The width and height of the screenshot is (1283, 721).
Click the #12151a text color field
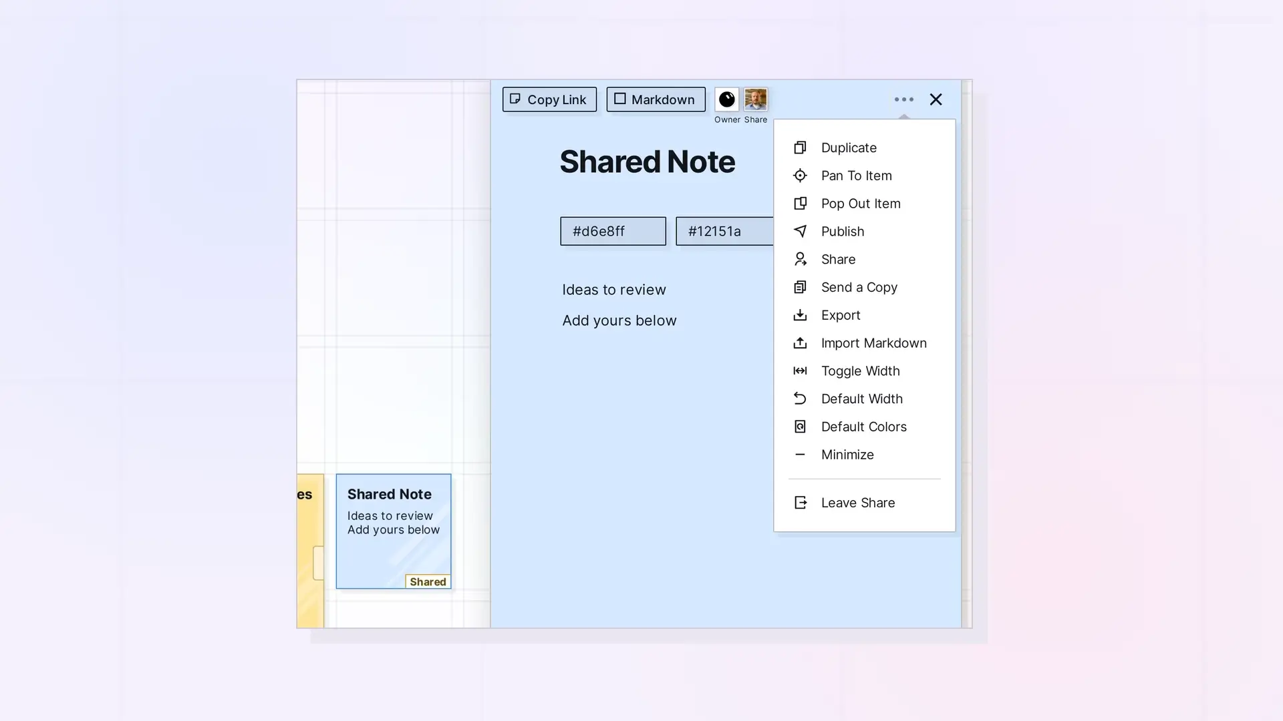point(725,231)
